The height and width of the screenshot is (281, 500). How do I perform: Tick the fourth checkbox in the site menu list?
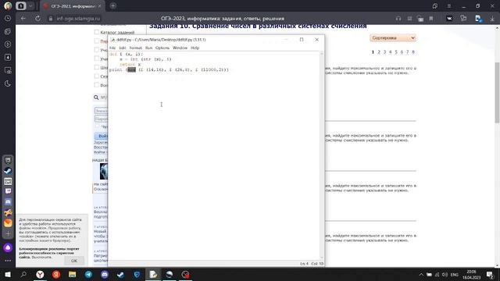click(97, 59)
